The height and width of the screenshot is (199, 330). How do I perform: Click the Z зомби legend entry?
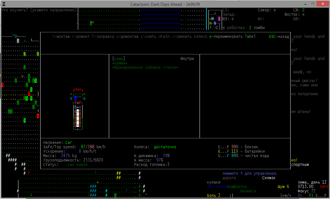257,28
